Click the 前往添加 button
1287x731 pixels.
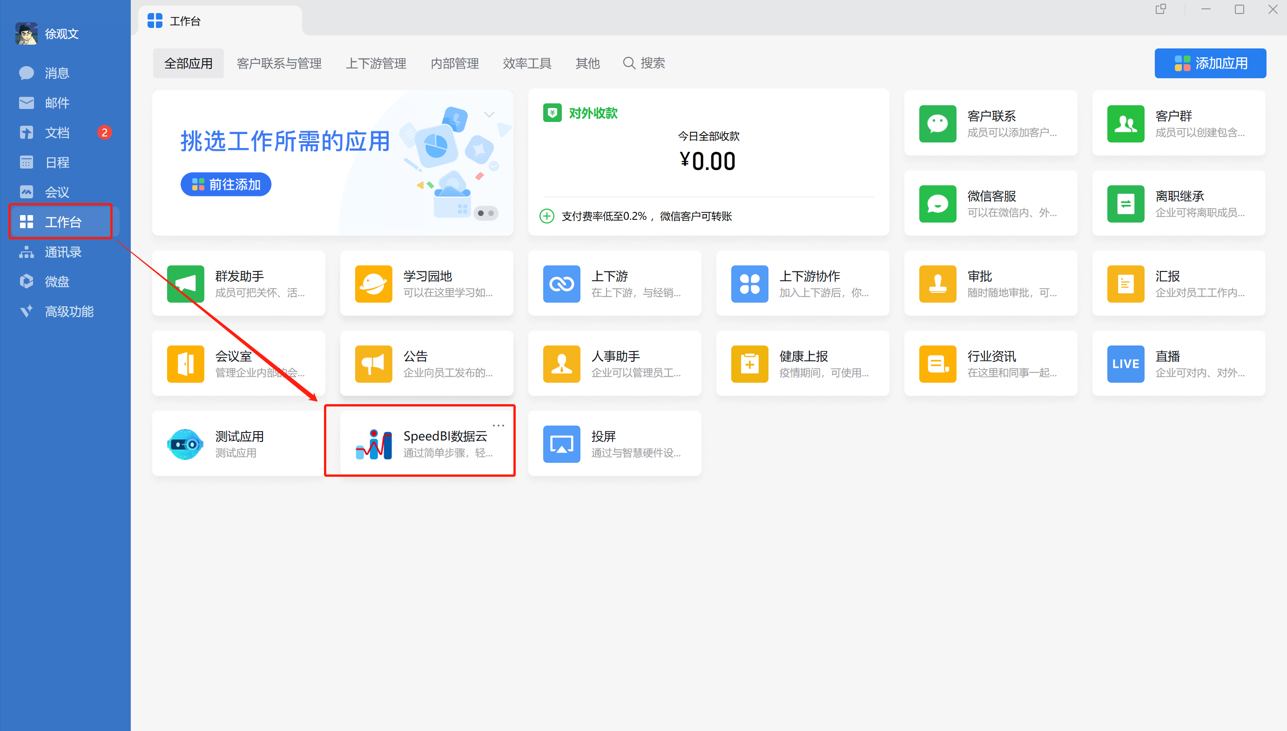point(226,185)
